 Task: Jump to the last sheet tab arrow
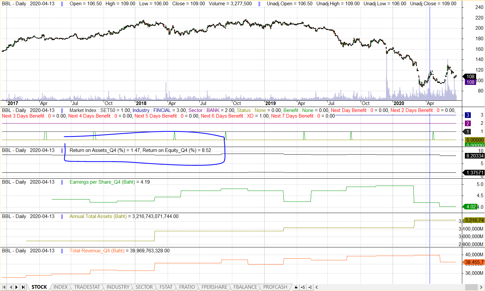pyautogui.click(x=23, y=287)
